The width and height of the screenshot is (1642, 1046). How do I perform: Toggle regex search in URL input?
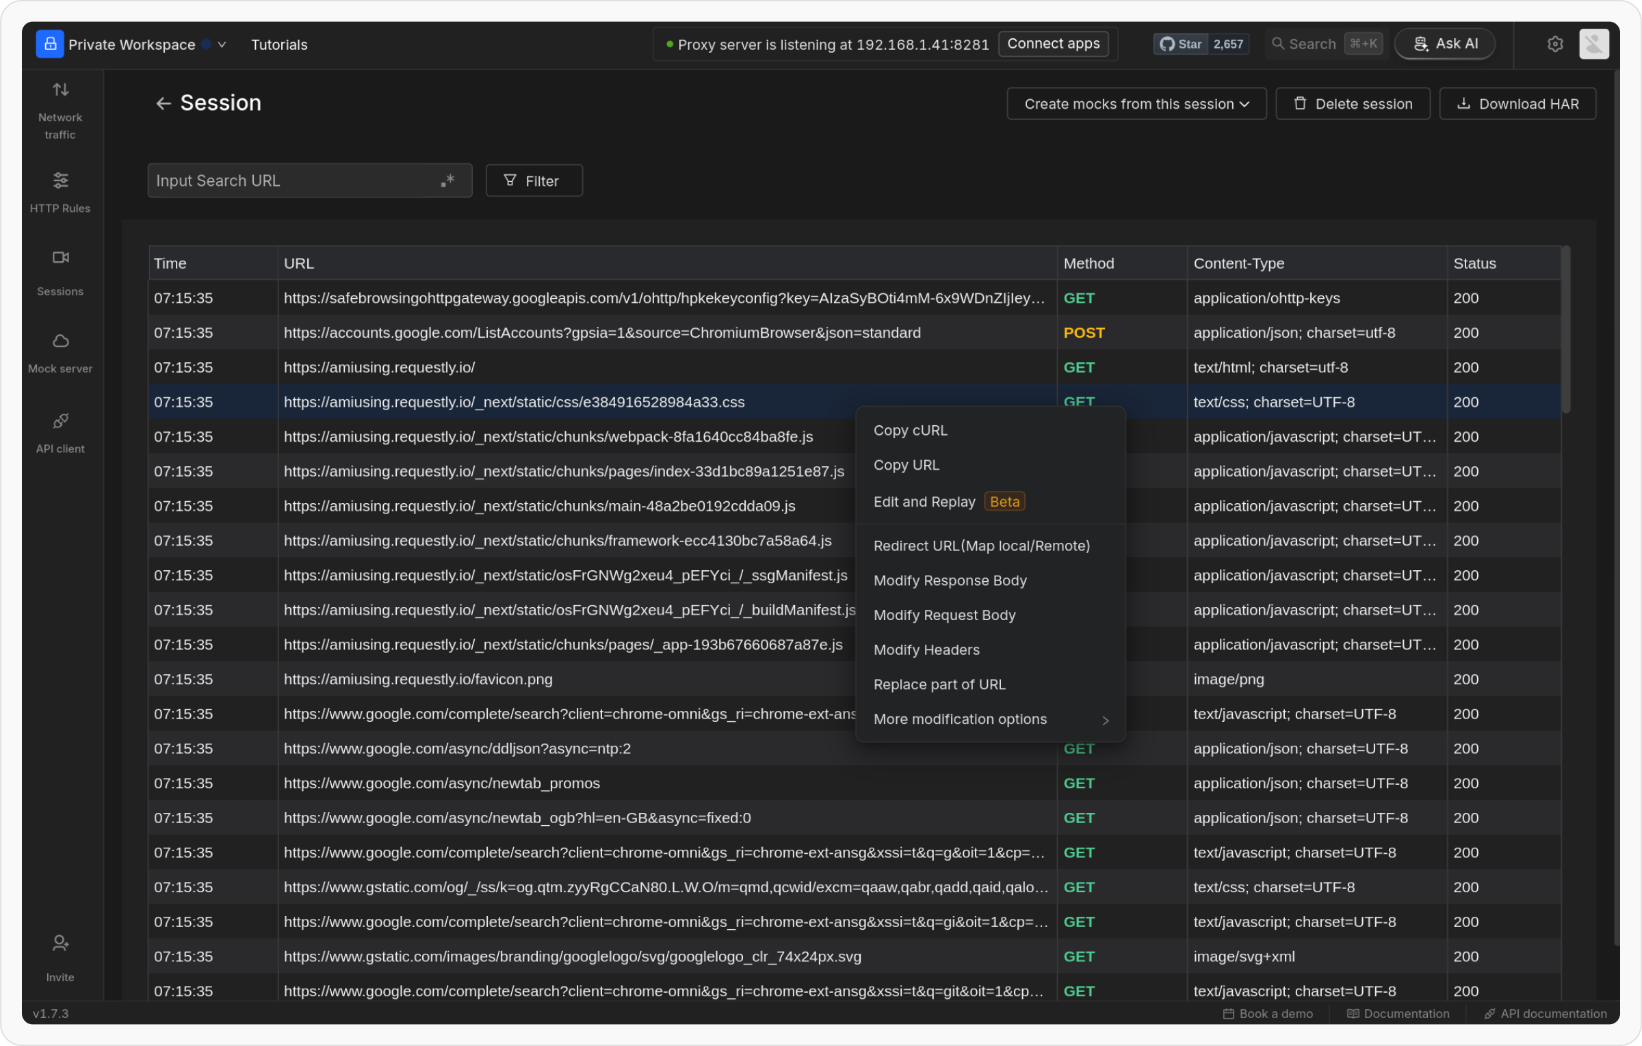pyautogui.click(x=447, y=180)
